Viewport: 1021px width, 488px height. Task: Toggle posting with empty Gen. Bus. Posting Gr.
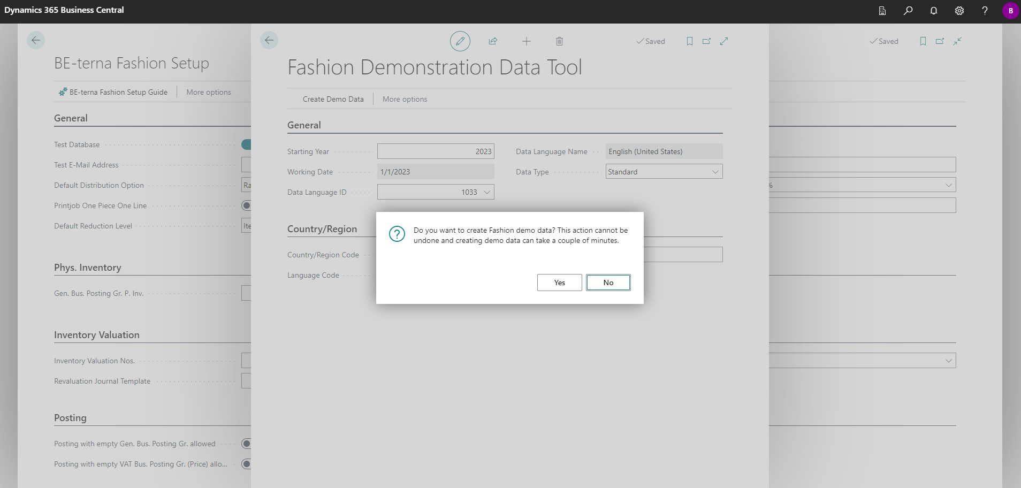pos(247,443)
